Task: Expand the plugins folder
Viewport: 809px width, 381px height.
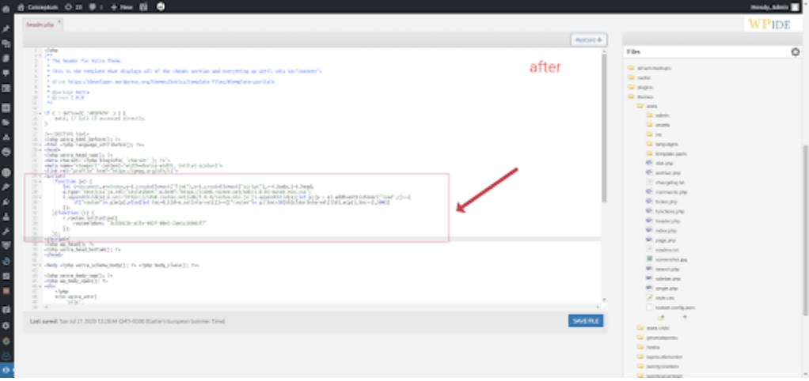Action: point(640,87)
